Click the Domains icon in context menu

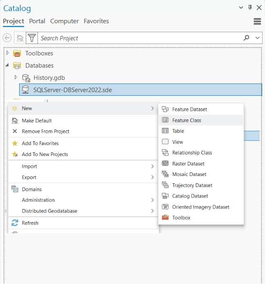tap(15, 189)
